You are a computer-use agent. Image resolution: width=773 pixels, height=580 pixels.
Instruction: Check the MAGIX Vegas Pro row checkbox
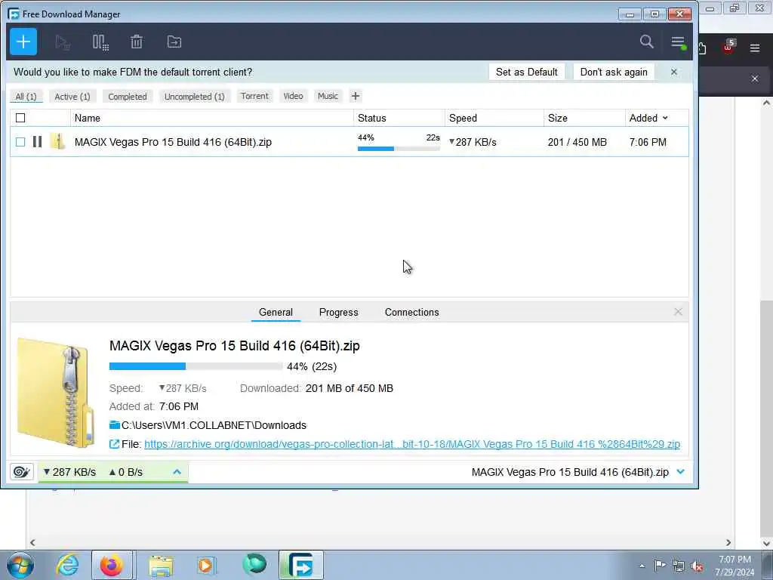coord(20,142)
